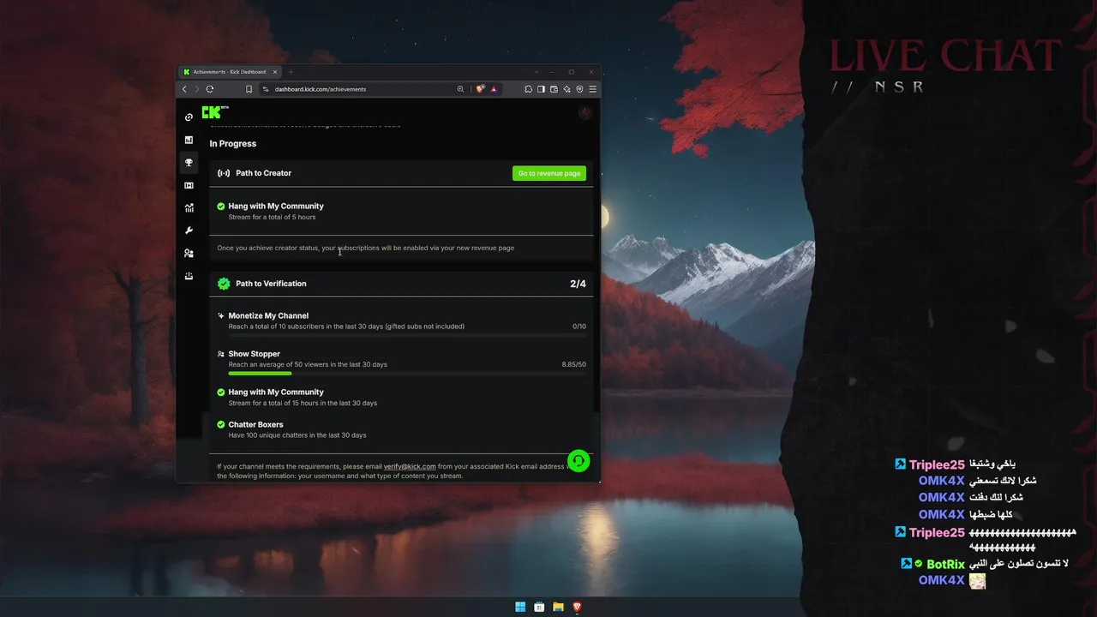This screenshot has height=617, width=1097.
Task: Close the Achievements browser tab
Action: pos(274,72)
